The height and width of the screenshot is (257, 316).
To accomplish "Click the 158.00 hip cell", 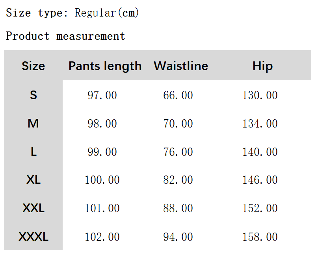I will click(260, 237).
